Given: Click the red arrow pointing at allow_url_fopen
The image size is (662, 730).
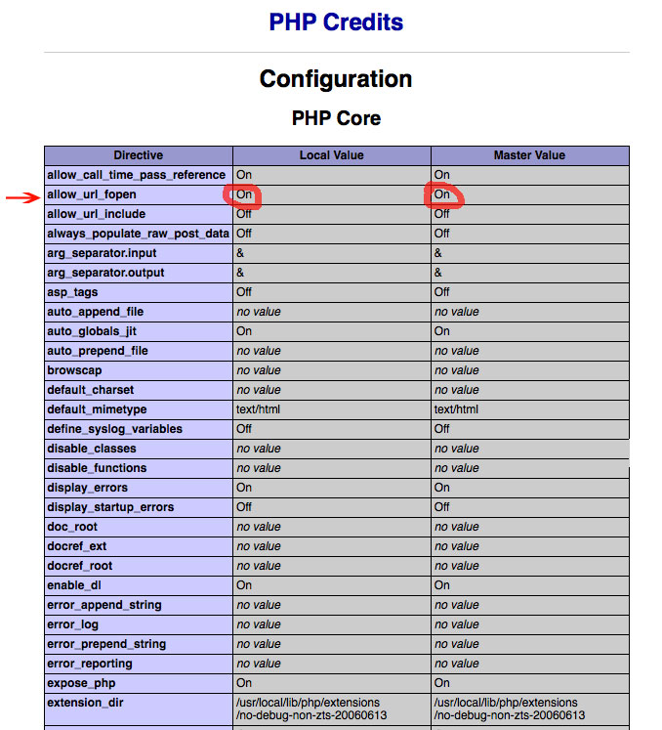Looking at the screenshot, I should (22, 197).
